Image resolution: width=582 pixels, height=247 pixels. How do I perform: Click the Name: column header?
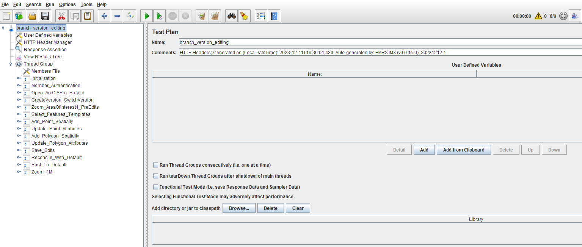coord(314,74)
